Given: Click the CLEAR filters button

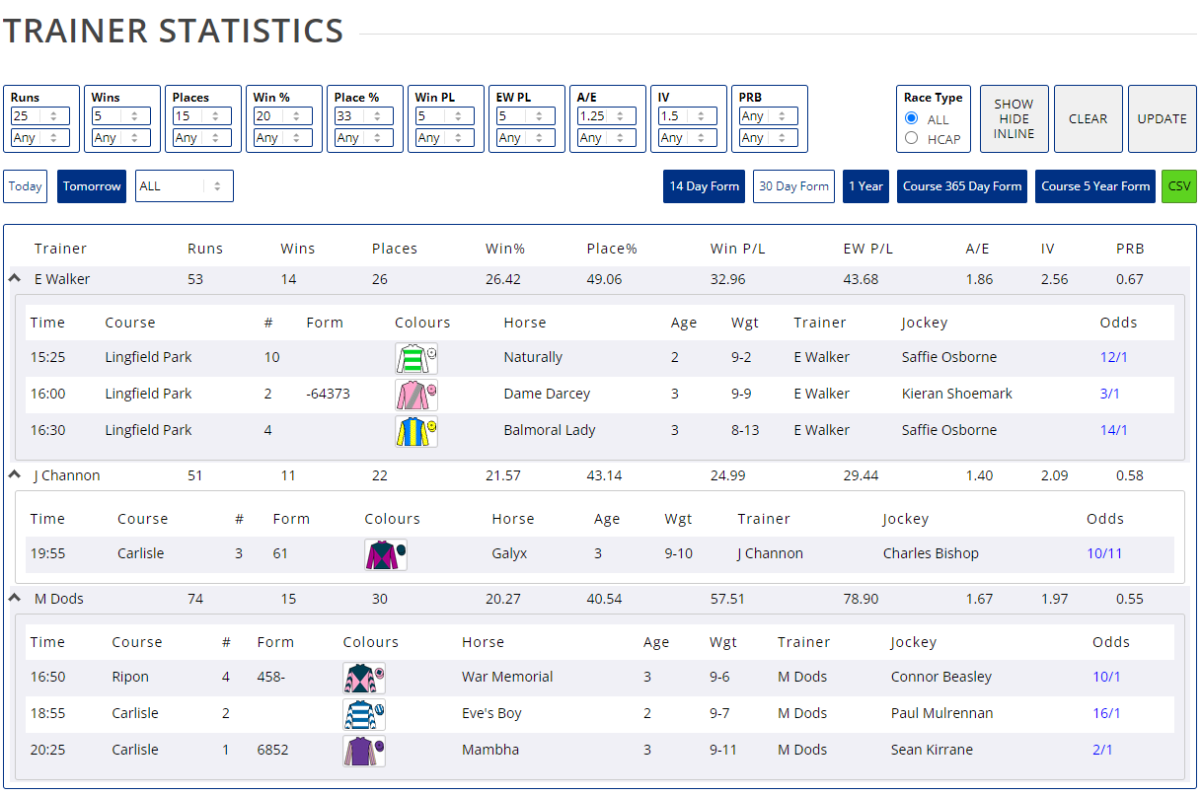Looking at the screenshot, I should [1088, 118].
